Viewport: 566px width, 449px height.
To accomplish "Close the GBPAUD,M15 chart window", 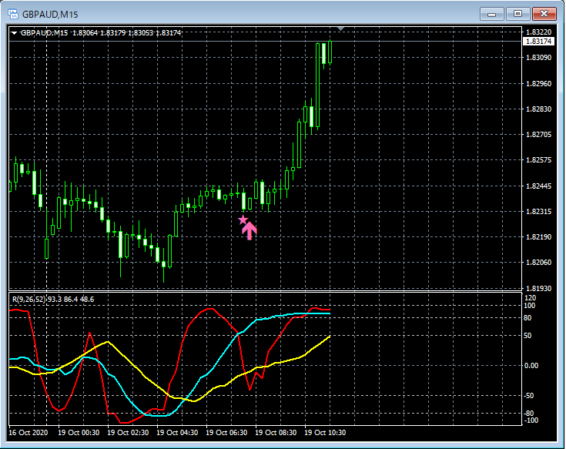I will pos(544,14).
